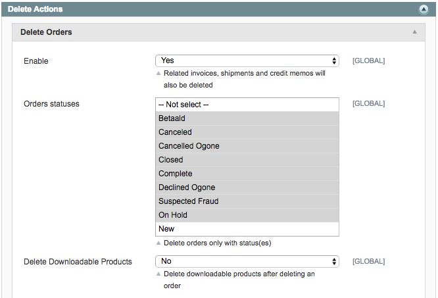The width and height of the screenshot is (438, 298).
Task: Select '-- Not select --' in order statuses
Action: (x=247, y=105)
